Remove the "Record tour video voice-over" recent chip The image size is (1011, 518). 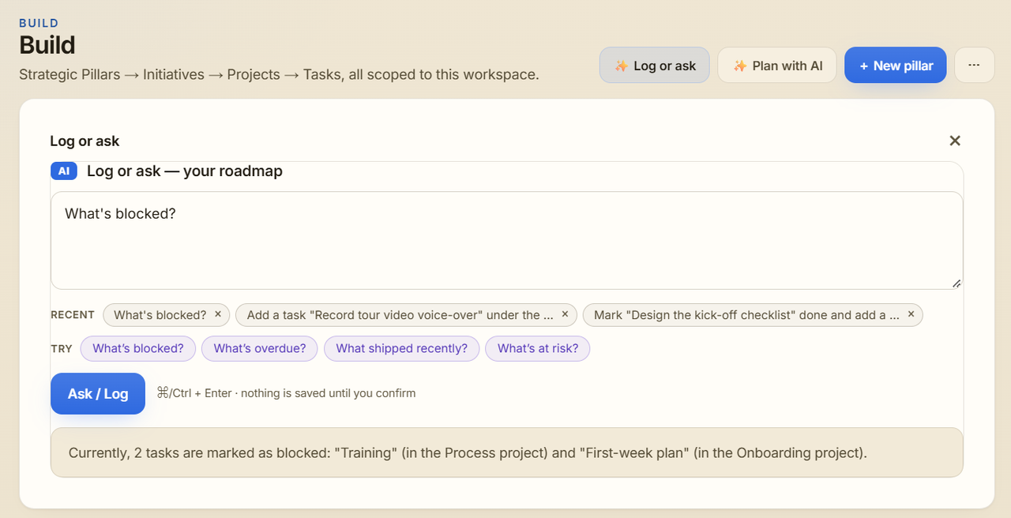pos(565,314)
